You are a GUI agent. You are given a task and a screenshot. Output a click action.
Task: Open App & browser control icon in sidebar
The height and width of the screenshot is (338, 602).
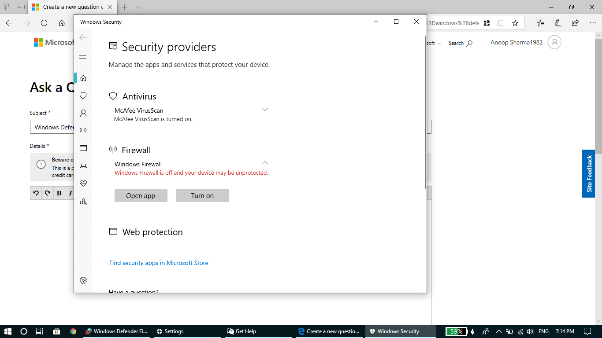coord(83,148)
